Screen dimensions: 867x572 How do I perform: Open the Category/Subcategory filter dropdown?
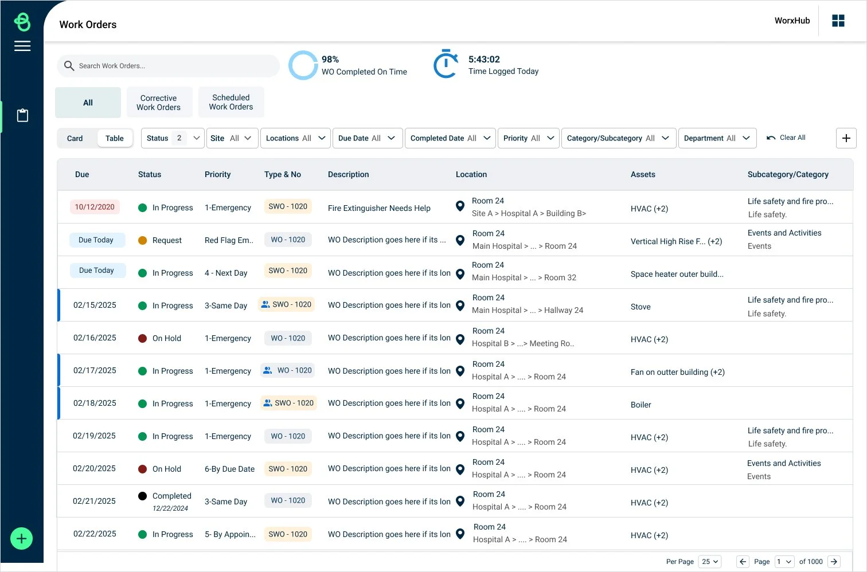coord(619,138)
